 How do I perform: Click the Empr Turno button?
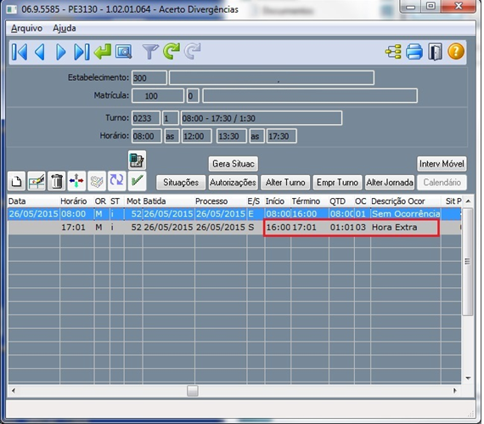337,183
